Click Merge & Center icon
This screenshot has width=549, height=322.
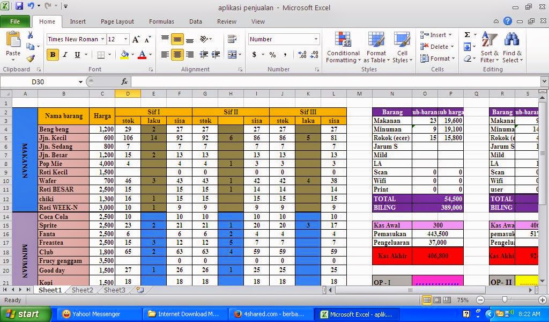232,55
